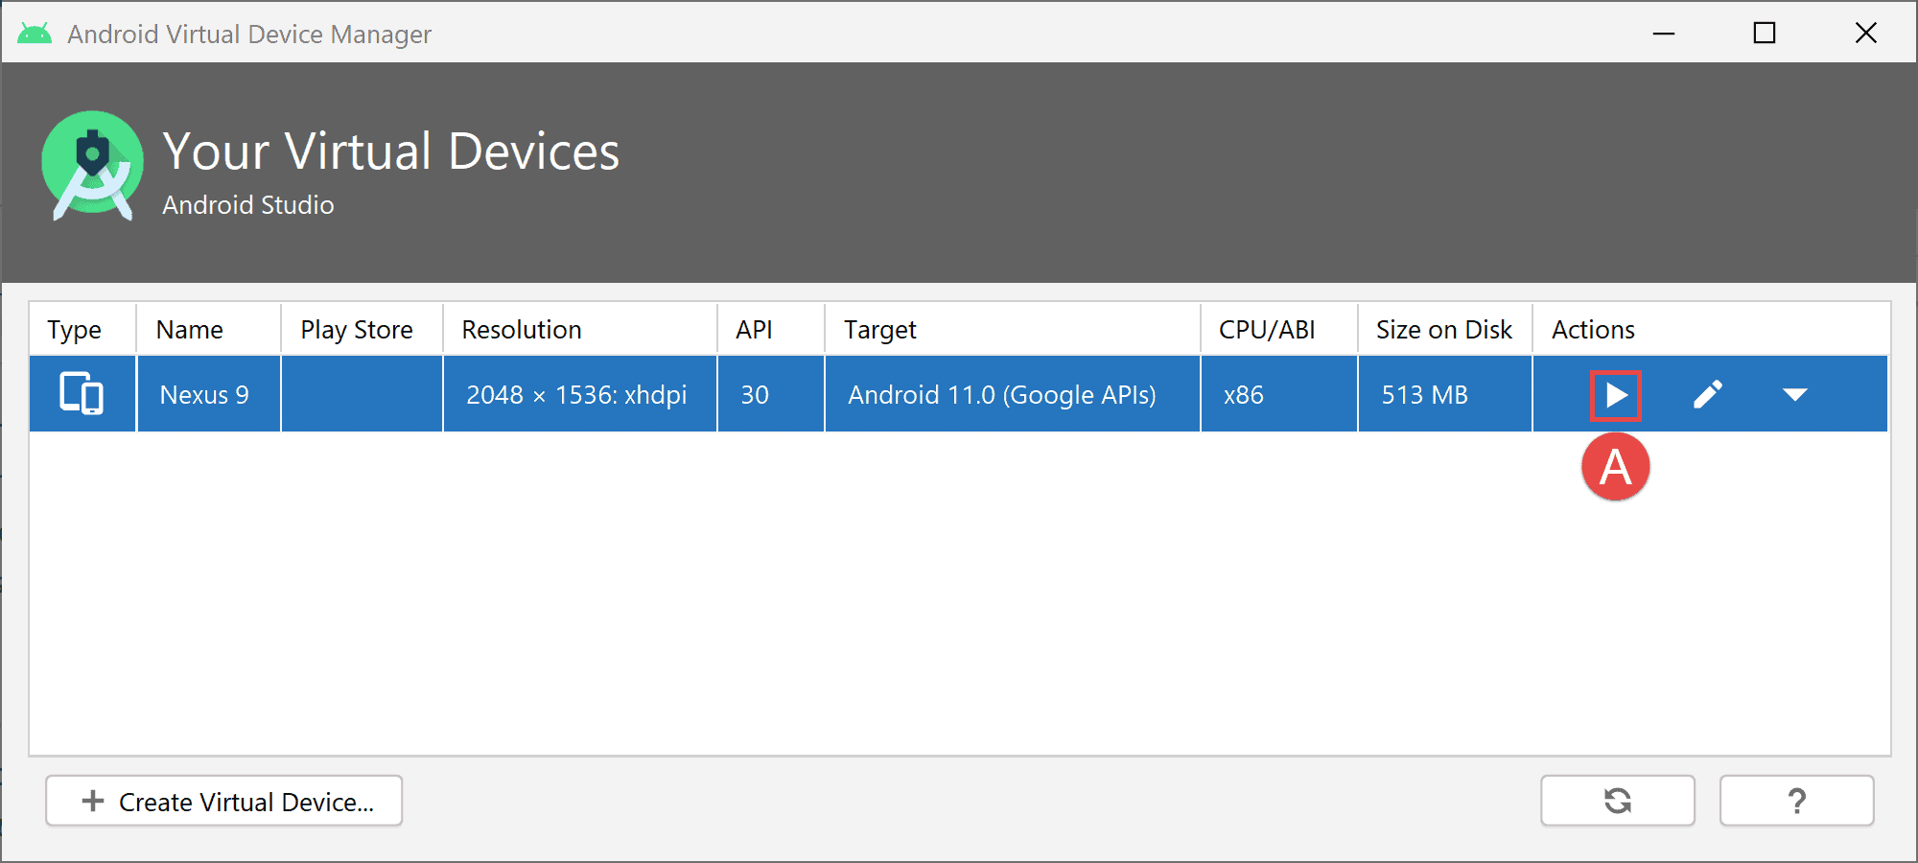Select the 513 MB size cell

pos(1444,394)
